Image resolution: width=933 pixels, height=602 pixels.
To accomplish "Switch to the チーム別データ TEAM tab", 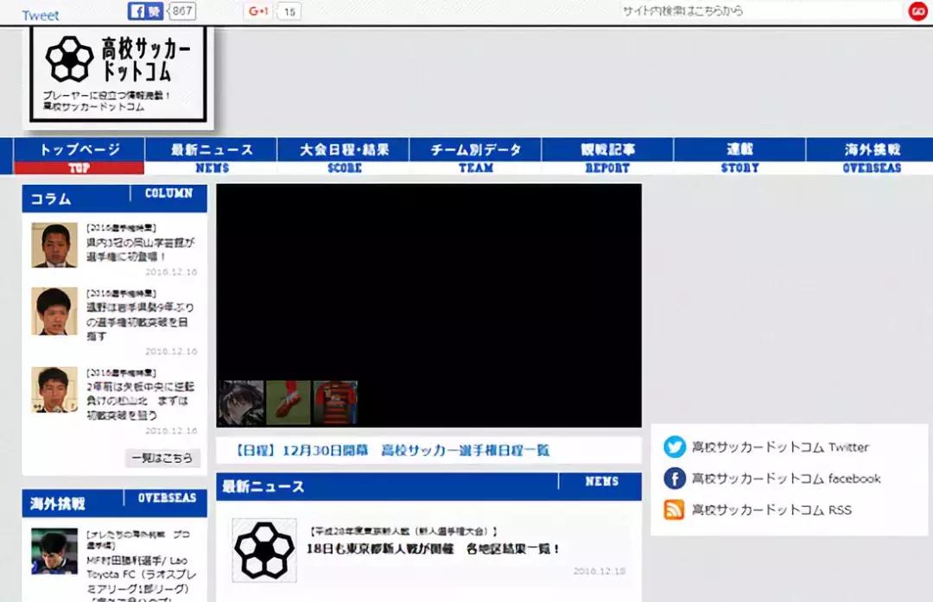I will tap(476, 156).
